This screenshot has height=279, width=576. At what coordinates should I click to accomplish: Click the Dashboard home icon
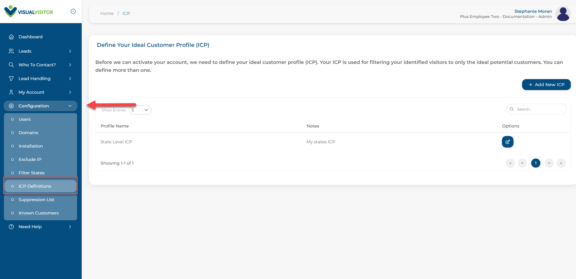click(11, 37)
